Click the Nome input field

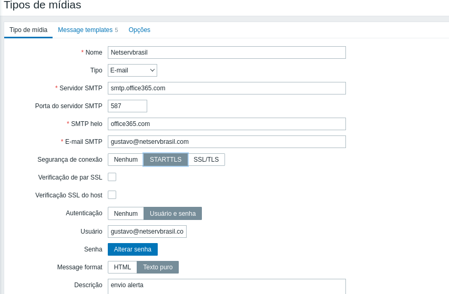(x=227, y=52)
